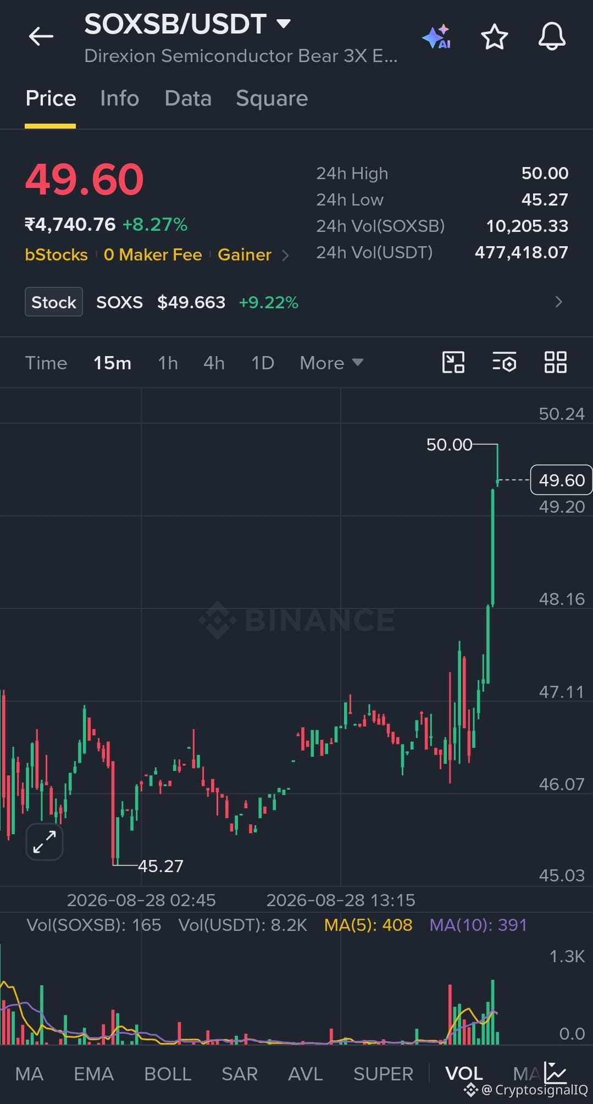Switch to the Info tab
593x1104 pixels.
coord(119,98)
